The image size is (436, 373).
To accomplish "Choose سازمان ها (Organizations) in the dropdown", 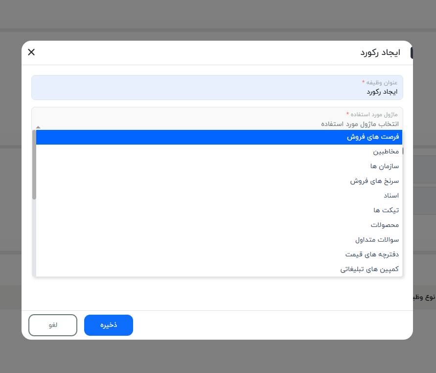I will (x=218, y=166).
